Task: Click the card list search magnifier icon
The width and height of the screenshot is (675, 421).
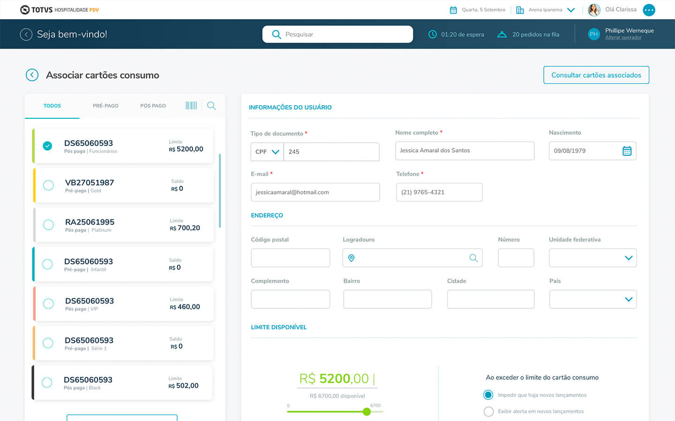Action: [x=211, y=106]
